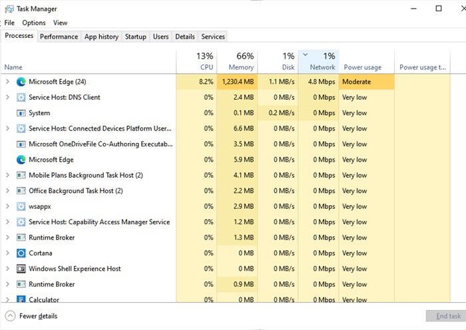Open the File menu
The image size is (466, 330).
[9, 23]
